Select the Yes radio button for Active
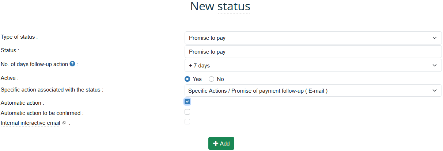Image resolution: width=443 pixels, height=151 pixels. click(188, 79)
